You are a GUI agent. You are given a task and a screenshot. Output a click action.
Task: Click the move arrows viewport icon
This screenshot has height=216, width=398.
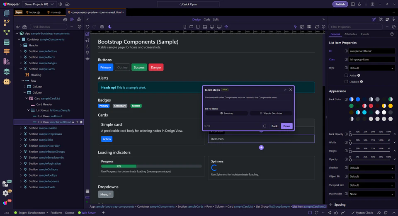[x=226, y=27]
